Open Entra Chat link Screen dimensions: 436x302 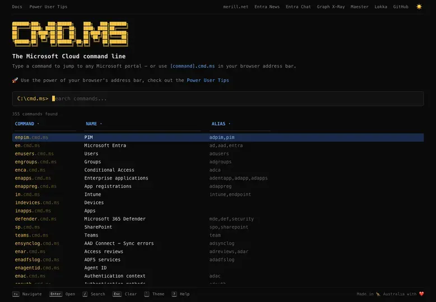coord(298,7)
